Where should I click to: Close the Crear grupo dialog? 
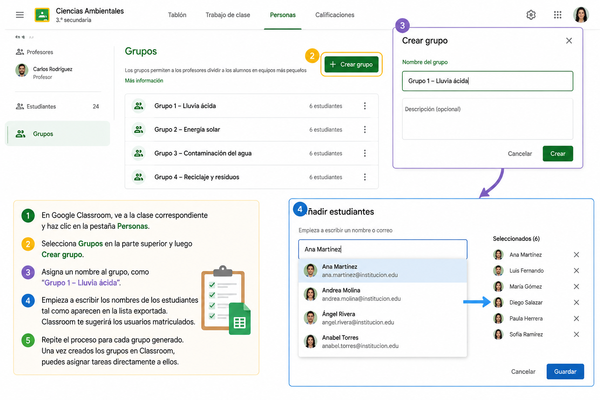coord(569,41)
